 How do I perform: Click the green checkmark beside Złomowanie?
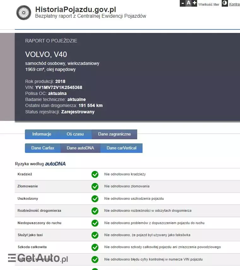point(95,186)
